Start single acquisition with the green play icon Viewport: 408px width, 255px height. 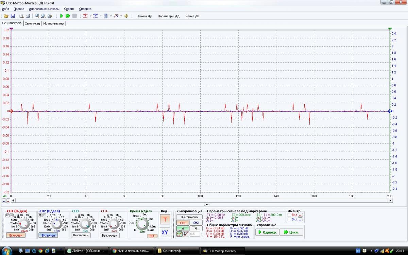coord(62,16)
